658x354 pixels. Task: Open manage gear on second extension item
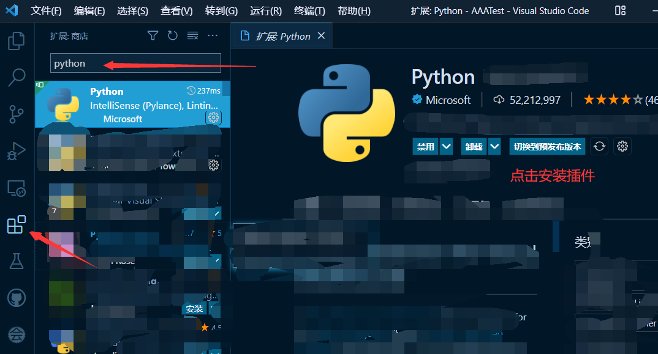[214, 165]
